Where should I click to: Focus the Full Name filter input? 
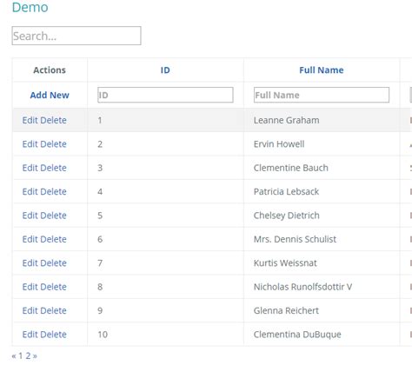click(x=322, y=95)
